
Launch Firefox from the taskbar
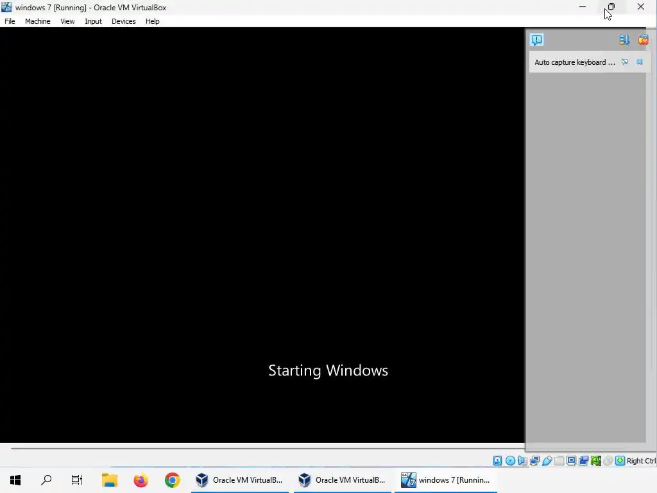(x=141, y=480)
